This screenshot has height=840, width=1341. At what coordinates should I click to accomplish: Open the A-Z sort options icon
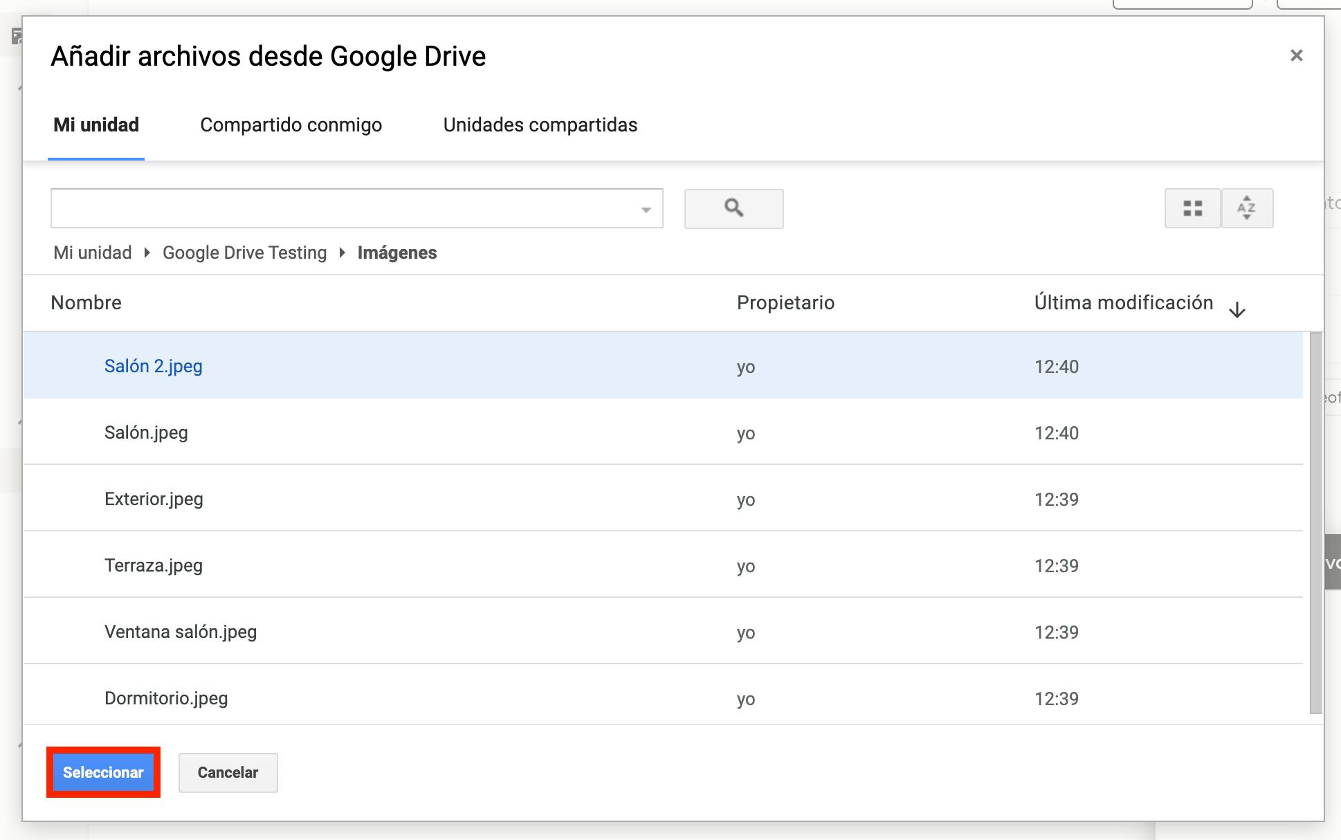pyautogui.click(x=1246, y=208)
